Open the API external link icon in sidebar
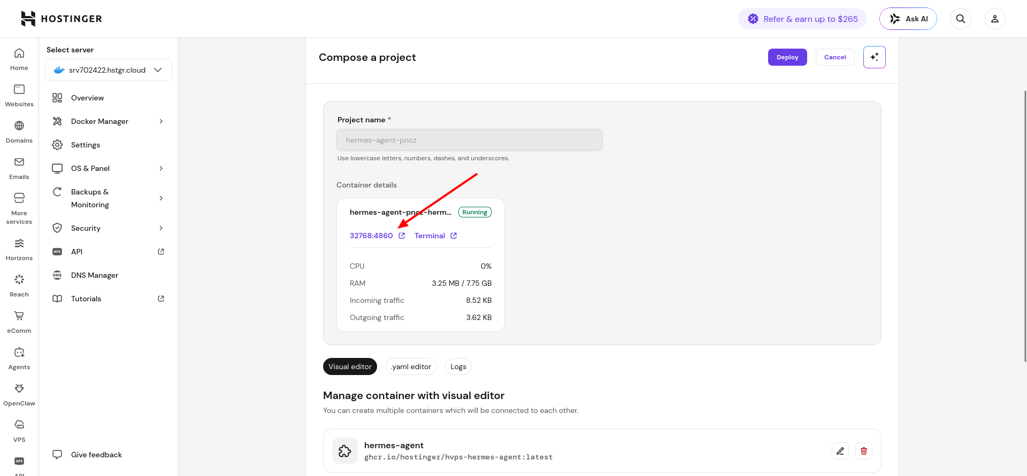 pos(161,252)
